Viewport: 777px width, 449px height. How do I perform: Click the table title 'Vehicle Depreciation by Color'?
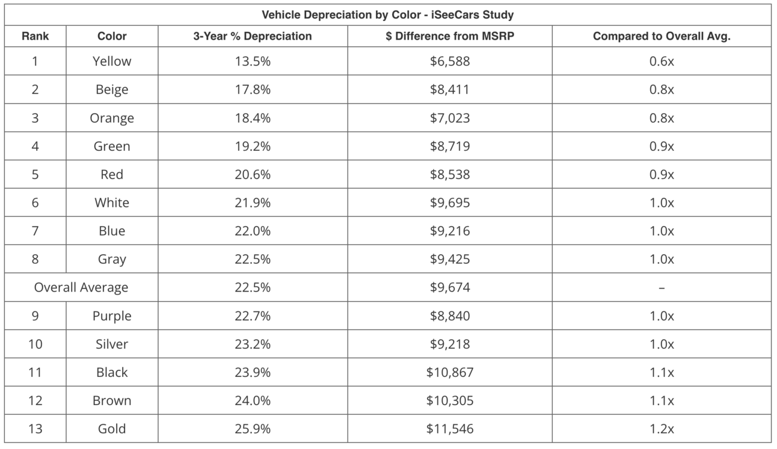coord(387,14)
